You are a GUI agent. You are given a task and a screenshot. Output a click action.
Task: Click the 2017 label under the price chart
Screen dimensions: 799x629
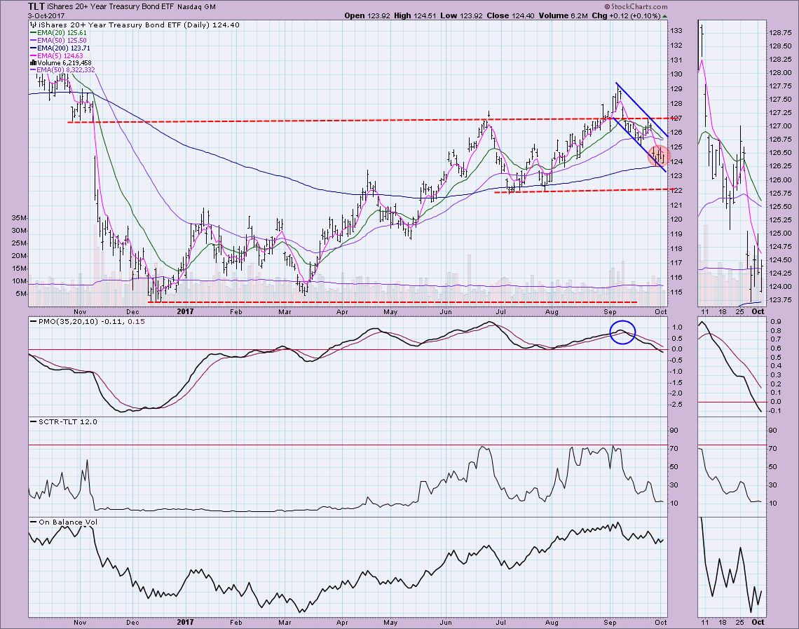pos(185,309)
